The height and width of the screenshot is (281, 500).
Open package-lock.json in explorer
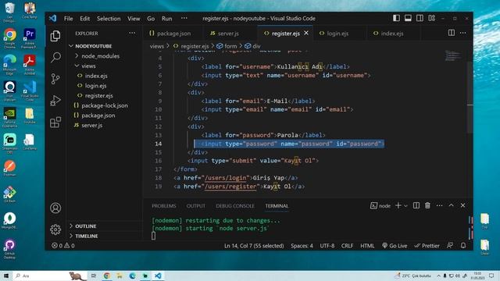(x=104, y=105)
